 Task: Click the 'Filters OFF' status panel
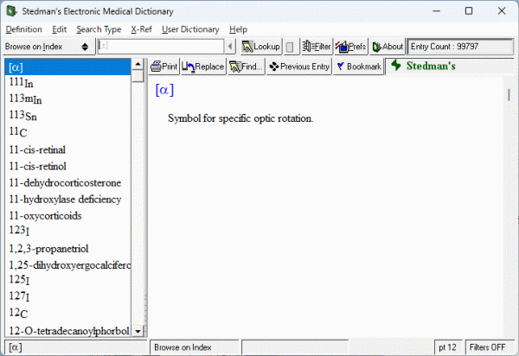(x=490, y=347)
